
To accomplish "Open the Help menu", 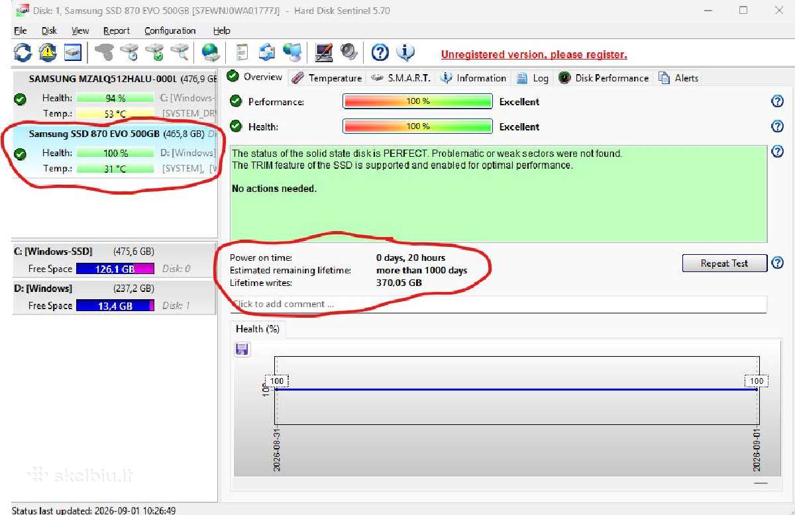I will (x=222, y=30).
